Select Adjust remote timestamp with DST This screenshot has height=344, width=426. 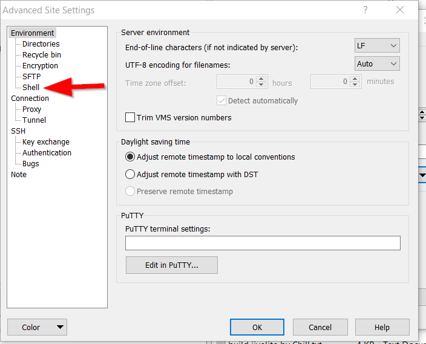(130, 175)
